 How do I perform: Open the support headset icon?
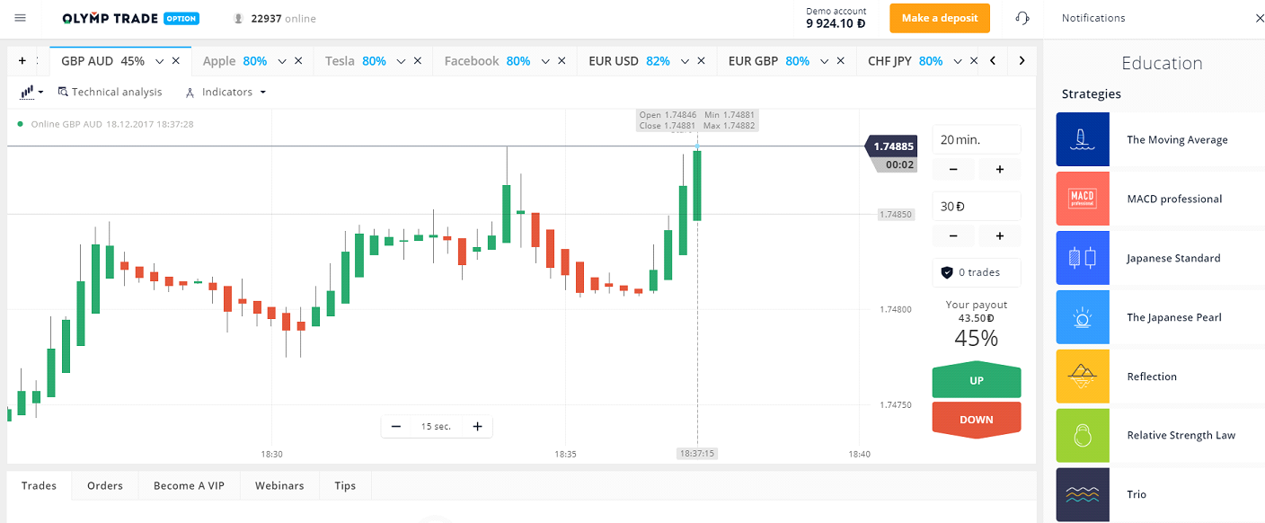(1022, 18)
